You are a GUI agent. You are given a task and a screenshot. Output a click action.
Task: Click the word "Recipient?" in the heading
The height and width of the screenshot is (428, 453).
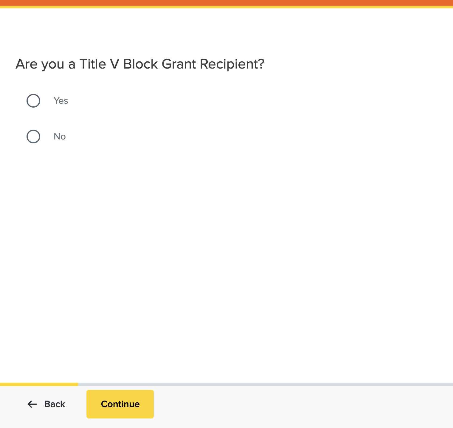coord(232,64)
